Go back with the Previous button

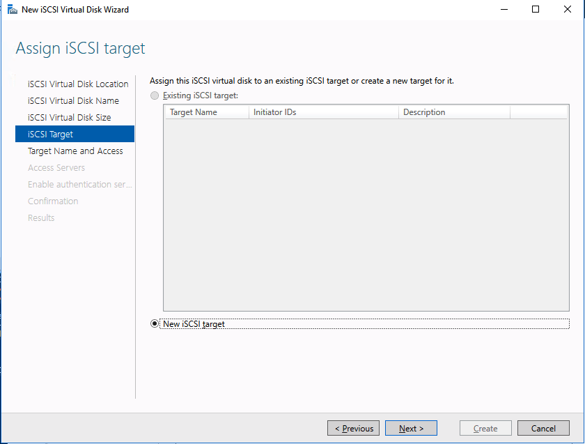pyautogui.click(x=354, y=429)
